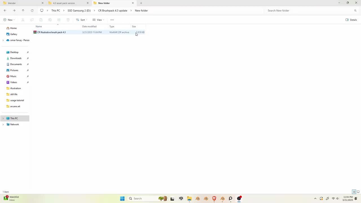Viewport: 361px width, 203px height.
Task: Navigate to SSD Samsung 2 (D:) breadcrumb
Action: [x=79, y=10]
